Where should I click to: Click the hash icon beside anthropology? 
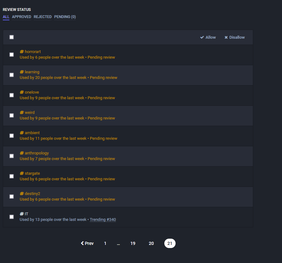point(22,153)
